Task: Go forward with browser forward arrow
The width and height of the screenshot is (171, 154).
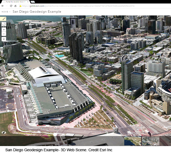Action: click(7, 6)
